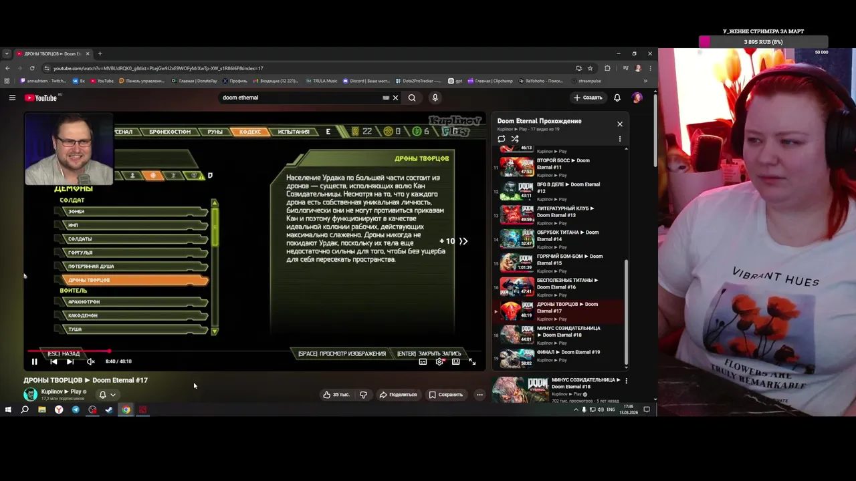The image size is (856, 481).
Task: Expand more bookmarks chevron
Action: tap(645, 81)
